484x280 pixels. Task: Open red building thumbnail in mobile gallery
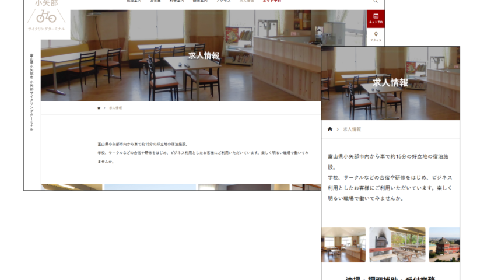(x=444, y=244)
